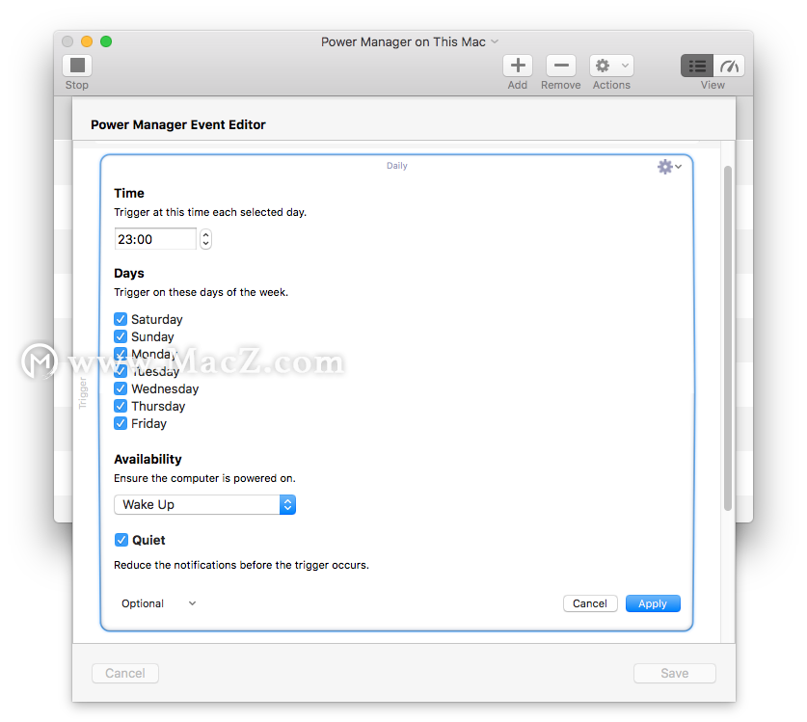The width and height of the screenshot is (807, 722).
Task: Uncheck the Tuesday checkbox
Action: [121, 371]
